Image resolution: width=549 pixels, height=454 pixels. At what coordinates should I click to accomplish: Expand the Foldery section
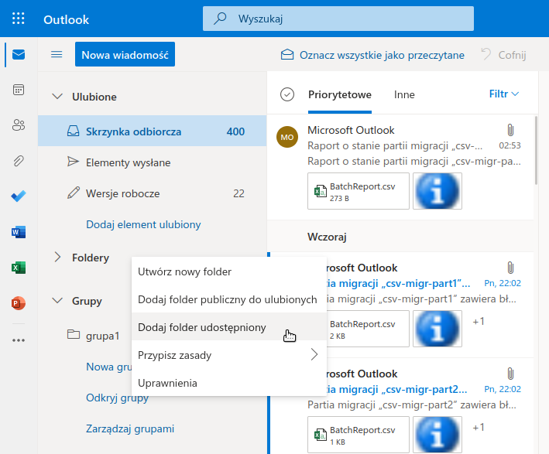(x=57, y=258)
